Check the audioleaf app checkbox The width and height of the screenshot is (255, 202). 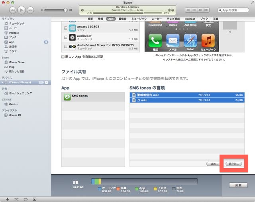(x=66, y=37)
